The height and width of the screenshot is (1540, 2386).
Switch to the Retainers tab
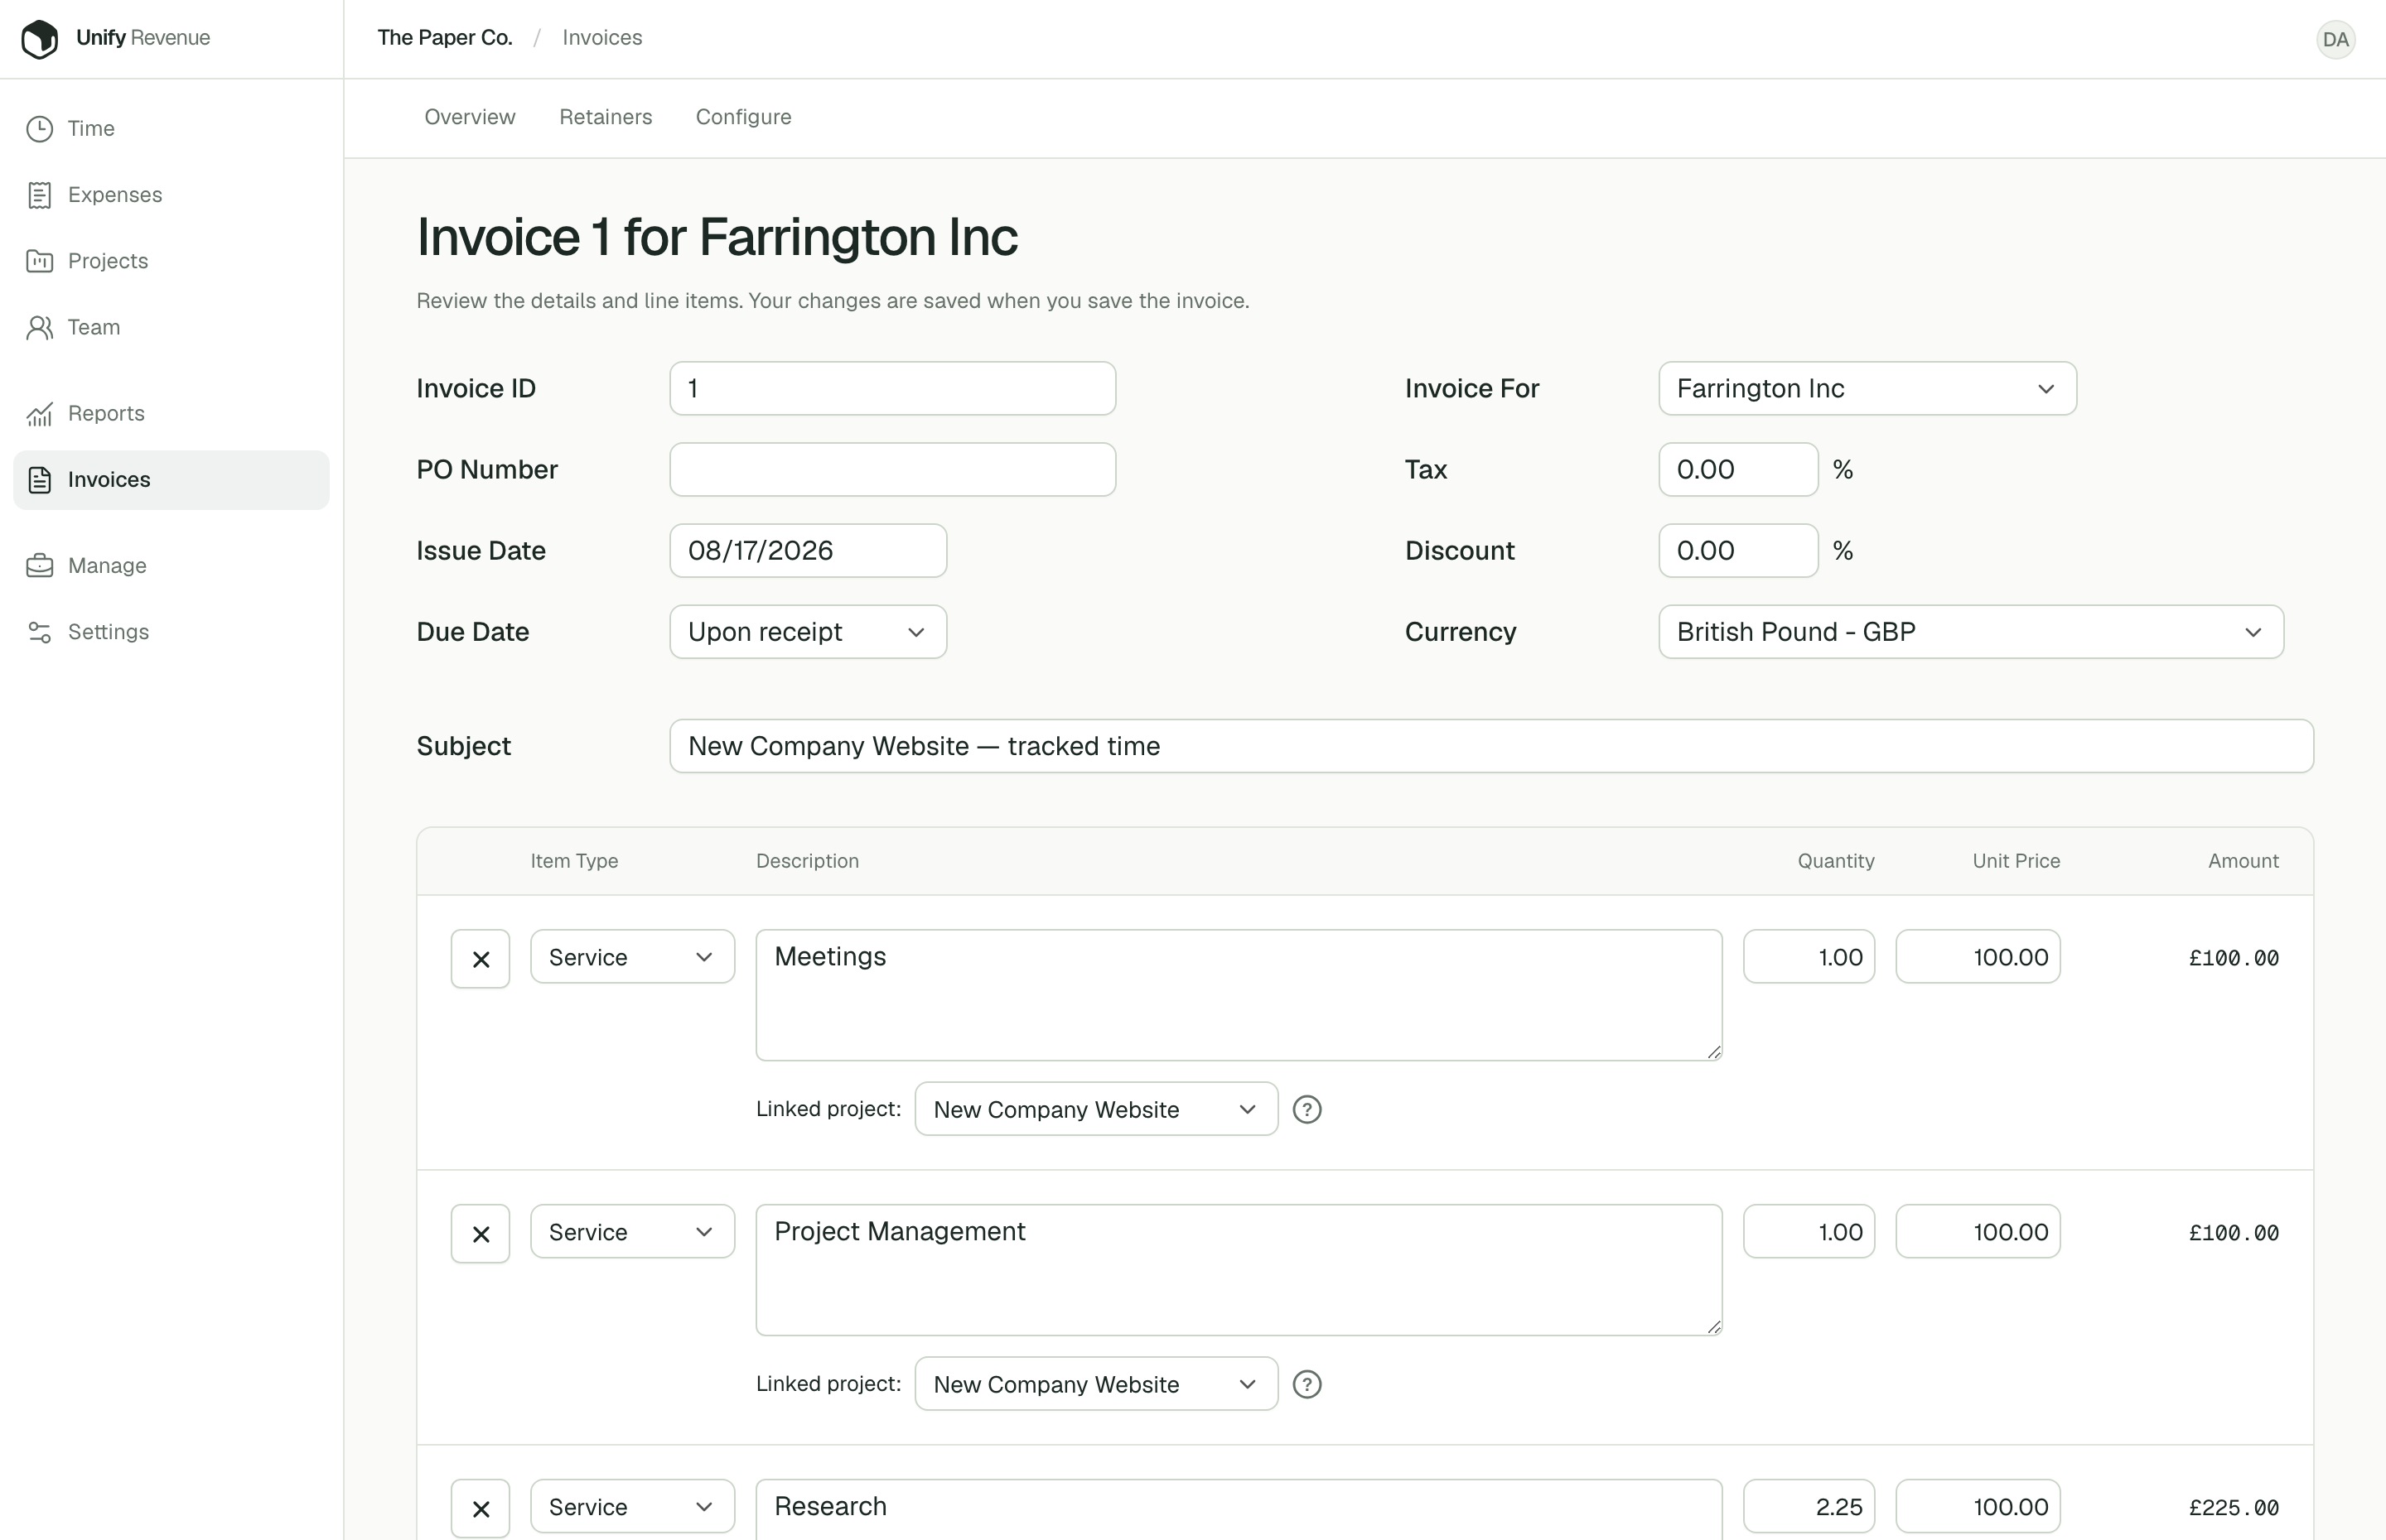(x=606, y=117)
